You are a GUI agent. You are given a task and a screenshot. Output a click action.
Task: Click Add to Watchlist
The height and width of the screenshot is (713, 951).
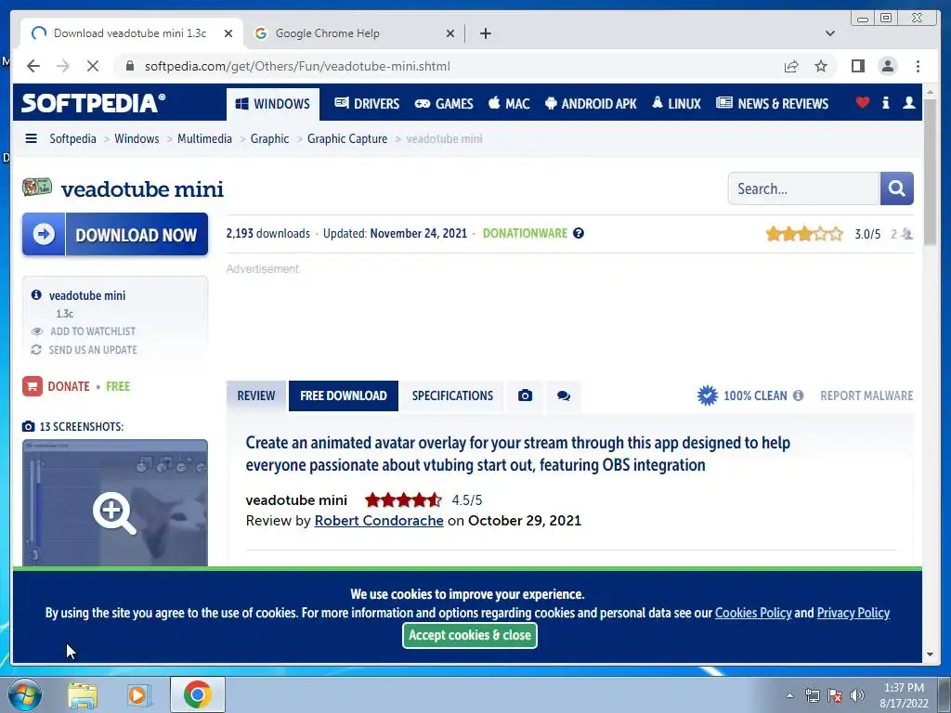tap(93, 331)
